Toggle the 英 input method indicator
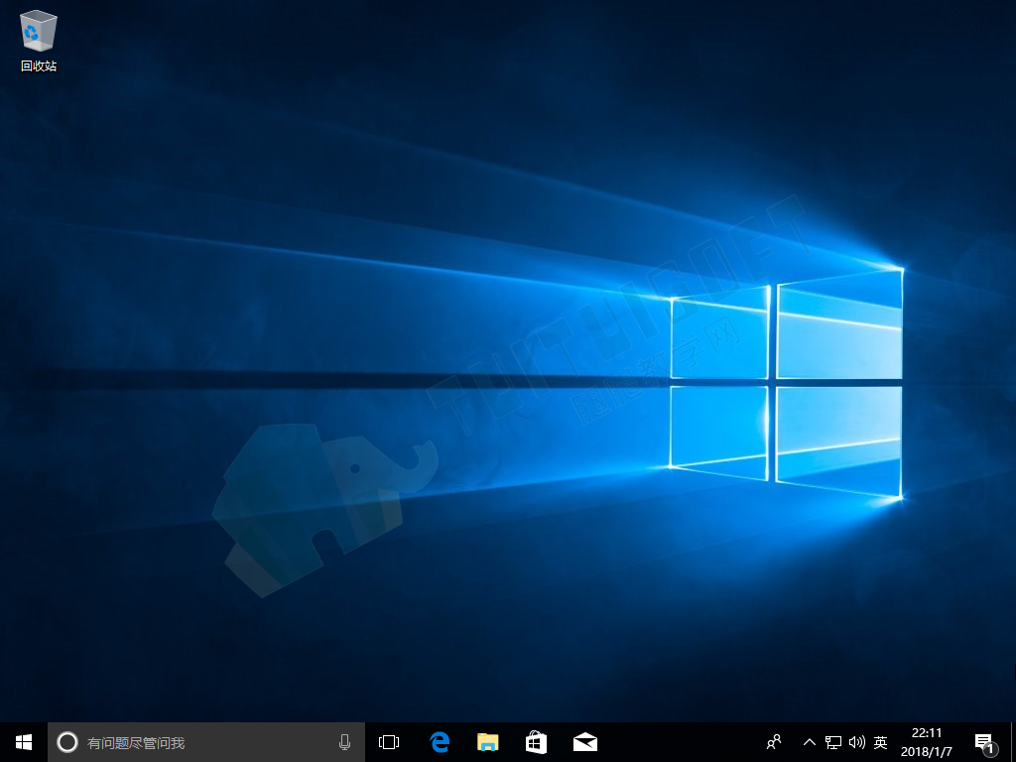The width and height of the screenshot is (1016, 762). (880, 742)
